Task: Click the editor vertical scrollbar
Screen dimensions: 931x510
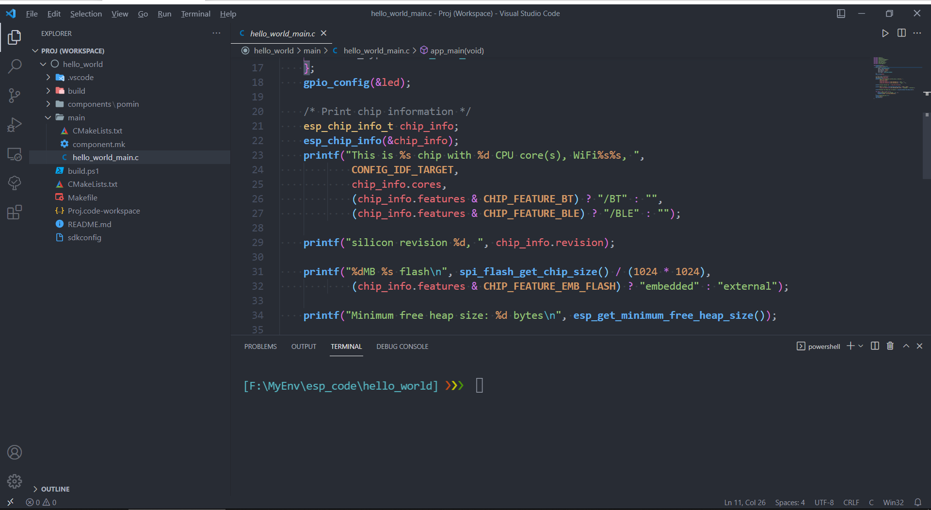Action: pos(927,146)
